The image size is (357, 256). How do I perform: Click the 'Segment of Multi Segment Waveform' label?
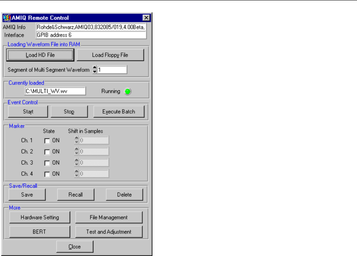tap(49, 70)
